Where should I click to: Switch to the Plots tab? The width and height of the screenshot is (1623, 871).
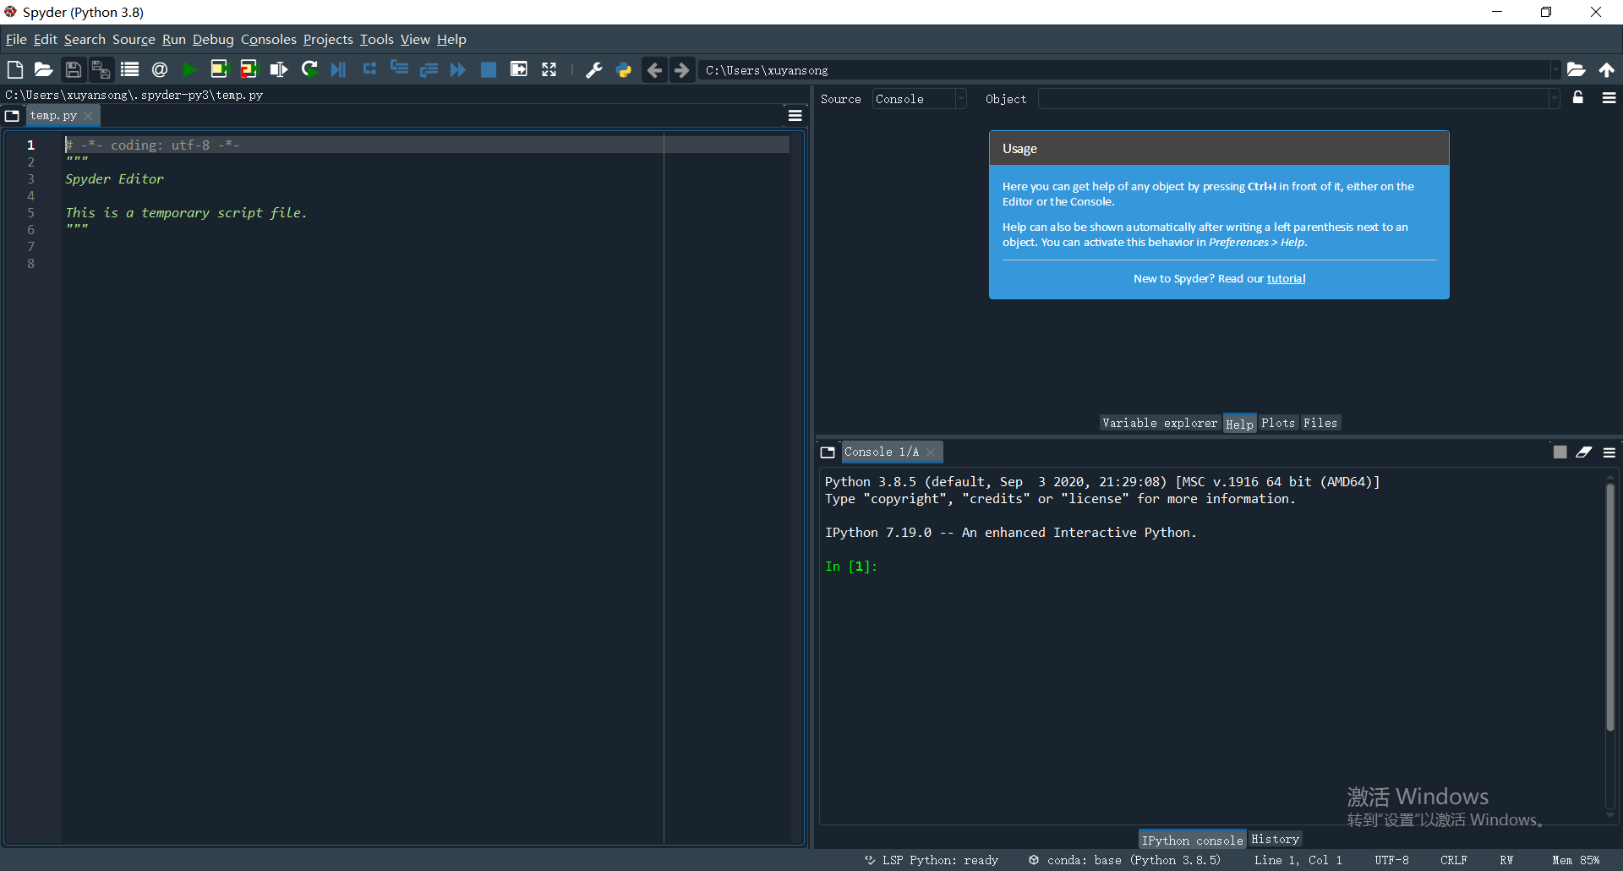[x=1278, y=423]
